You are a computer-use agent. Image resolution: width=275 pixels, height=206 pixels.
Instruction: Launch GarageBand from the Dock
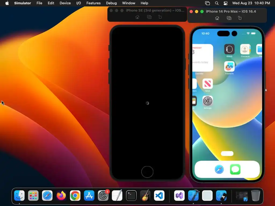[x=145, y=195]
